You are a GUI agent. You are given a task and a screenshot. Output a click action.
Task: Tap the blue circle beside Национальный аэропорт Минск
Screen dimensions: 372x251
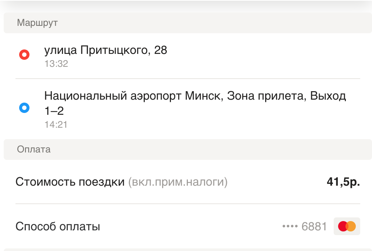[x=24, y=108]
